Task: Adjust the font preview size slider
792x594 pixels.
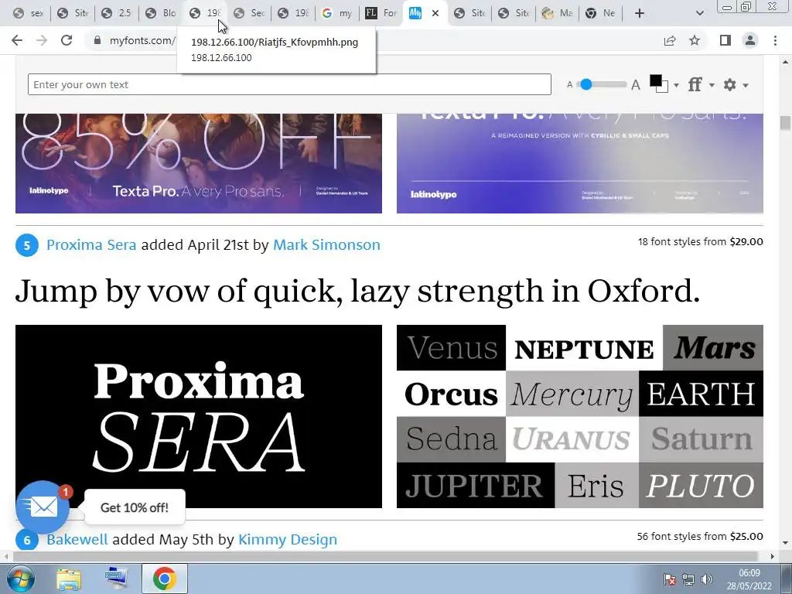Action: click(x=586, y=84)
